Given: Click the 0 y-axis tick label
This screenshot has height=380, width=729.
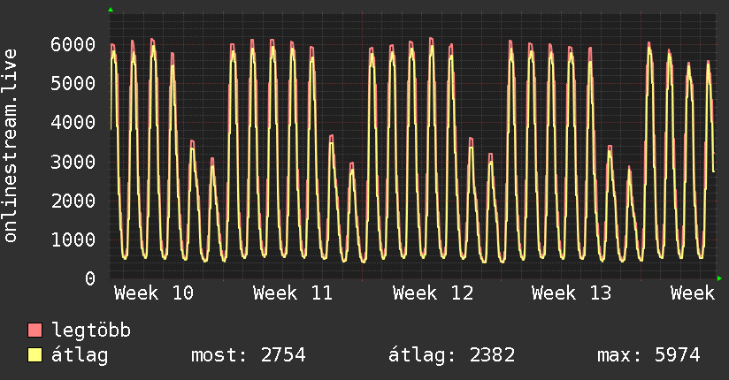Looking at the screenshot, I should [x=90, y=278].
